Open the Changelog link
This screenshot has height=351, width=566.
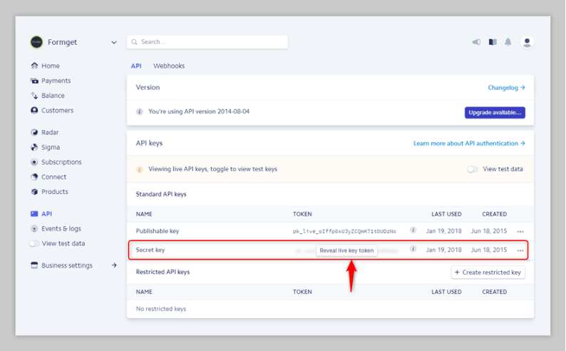(x=506, y=87)
